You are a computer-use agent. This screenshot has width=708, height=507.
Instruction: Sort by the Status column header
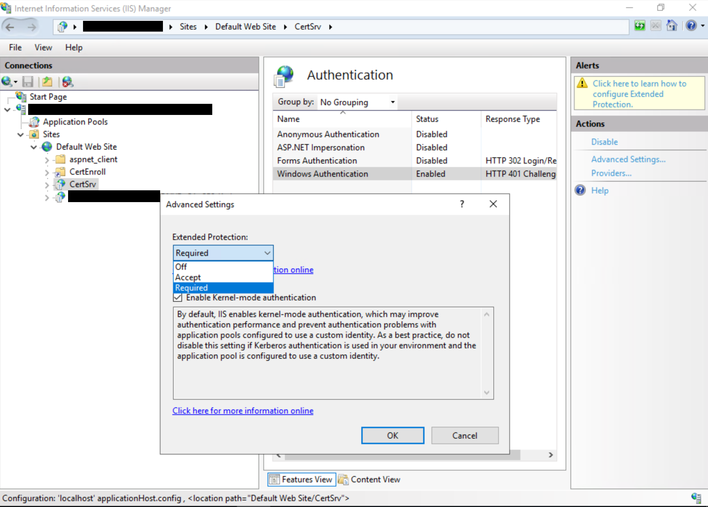tap(446, 119)
